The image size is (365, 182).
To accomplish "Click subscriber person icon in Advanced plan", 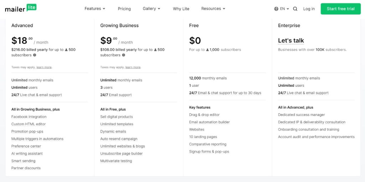I will tap(66, 50).
